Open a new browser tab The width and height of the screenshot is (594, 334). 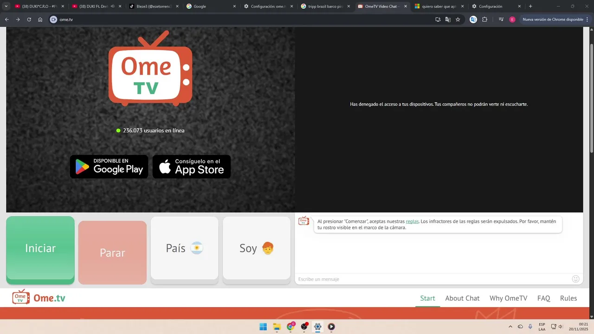530,6
